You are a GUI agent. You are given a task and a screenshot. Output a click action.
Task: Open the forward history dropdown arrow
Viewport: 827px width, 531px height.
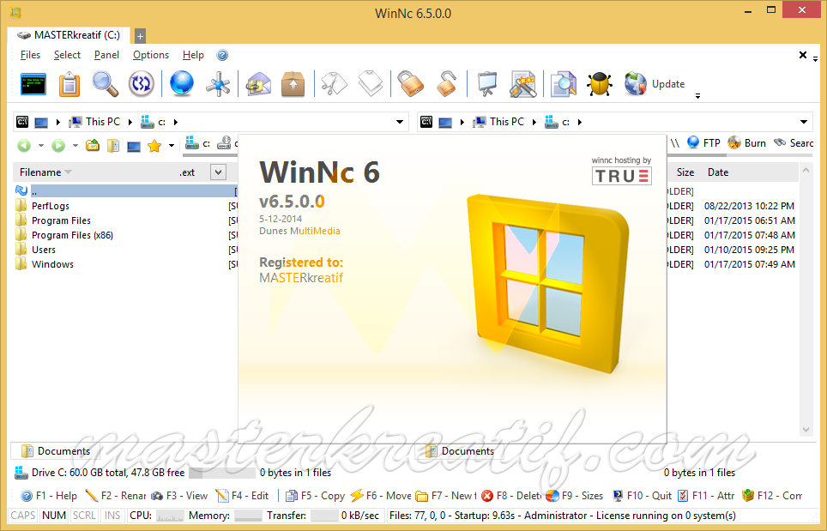pos(75,146)
